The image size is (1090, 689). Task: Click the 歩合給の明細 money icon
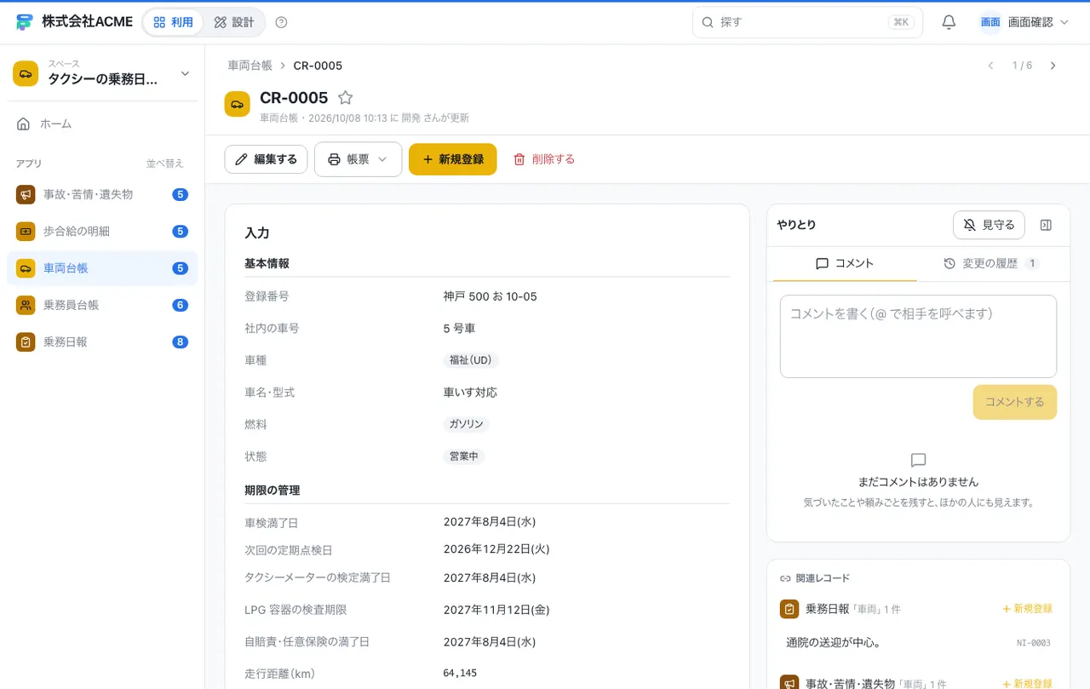(x=26, y=231)
